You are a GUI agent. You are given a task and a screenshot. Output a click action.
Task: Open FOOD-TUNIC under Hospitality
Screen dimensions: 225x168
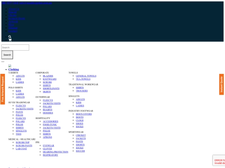pos(50,124)
